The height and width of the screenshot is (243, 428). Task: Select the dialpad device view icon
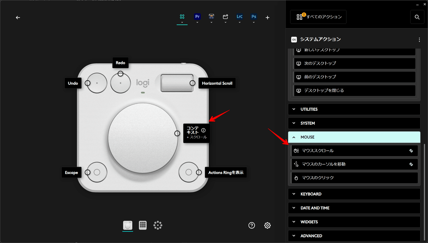[128, 225]
